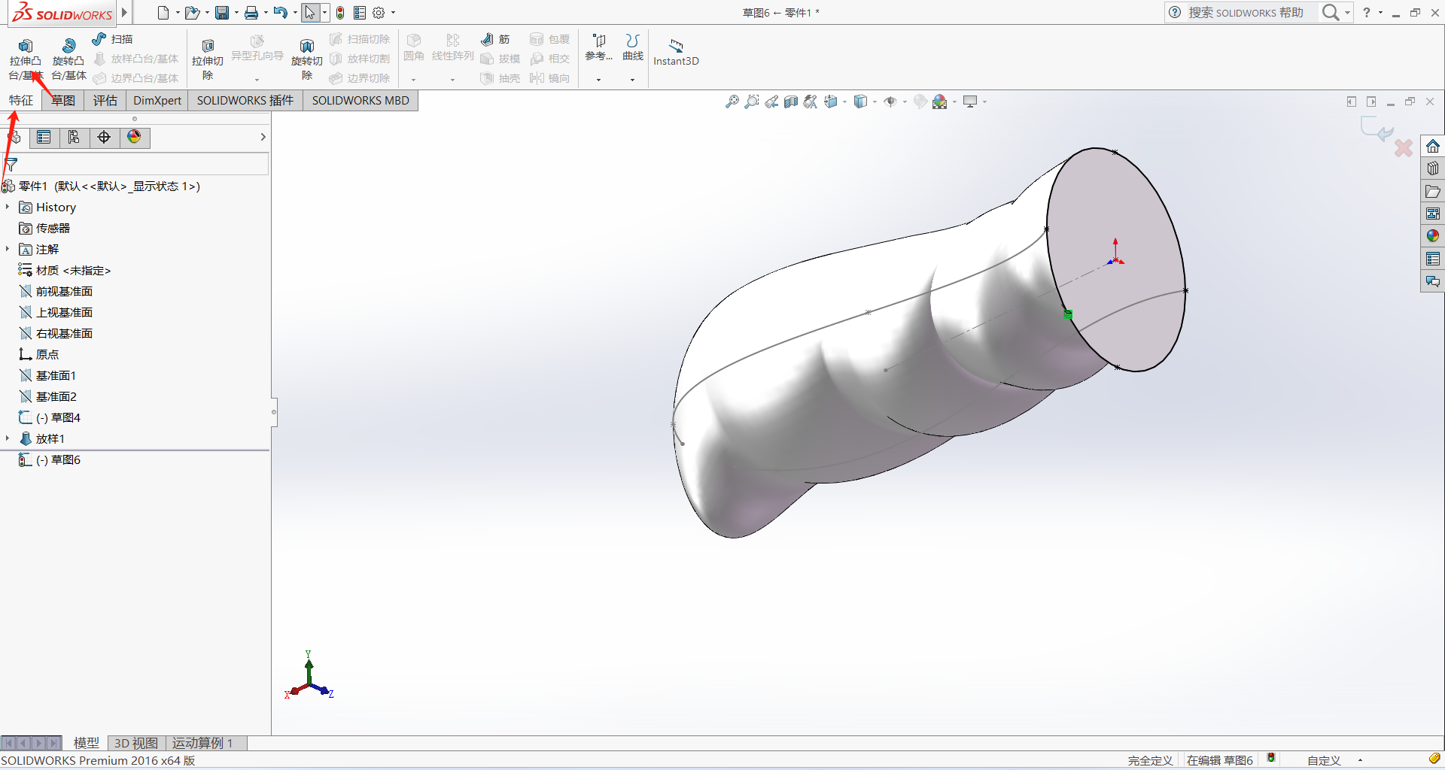1445x770 pixels.
Task: Toggle the Hide/Show Items eye icon
Action: coord(890,102)
